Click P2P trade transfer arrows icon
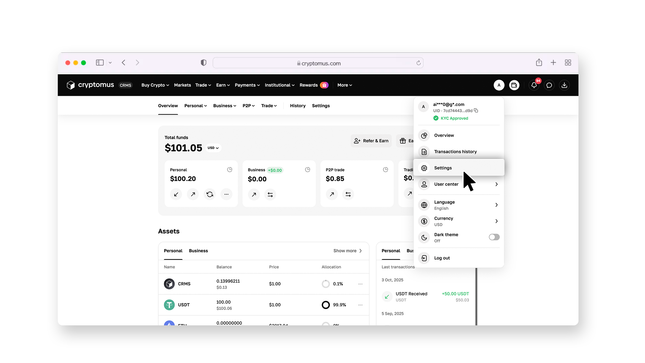The height and width of the screenshot is (363, 645). click(348, 194)
